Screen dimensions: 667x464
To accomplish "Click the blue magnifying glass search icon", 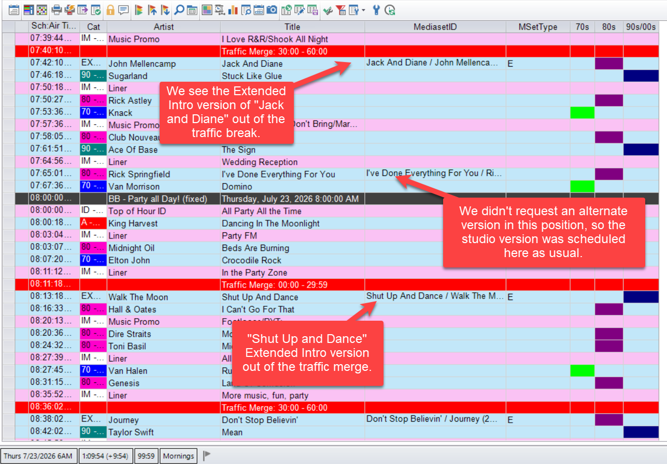I will [179, 10].
